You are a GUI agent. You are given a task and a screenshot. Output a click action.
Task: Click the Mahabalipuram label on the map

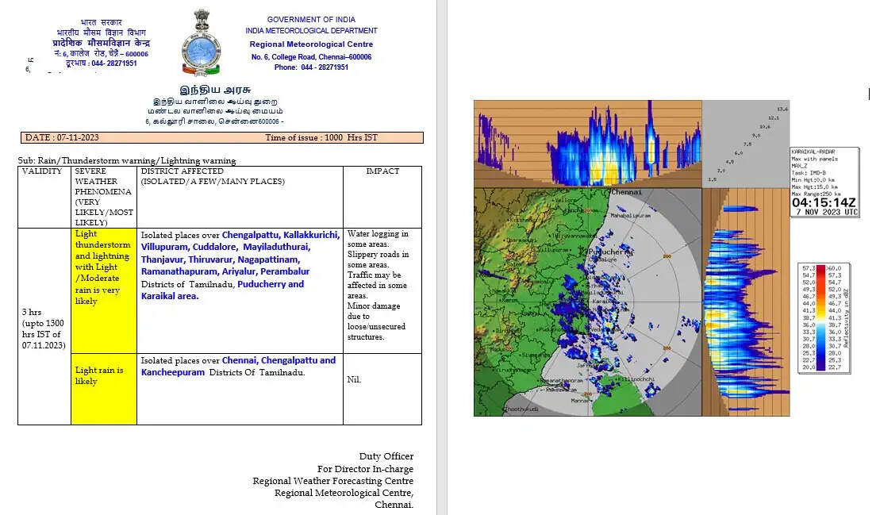pos(632,215)
